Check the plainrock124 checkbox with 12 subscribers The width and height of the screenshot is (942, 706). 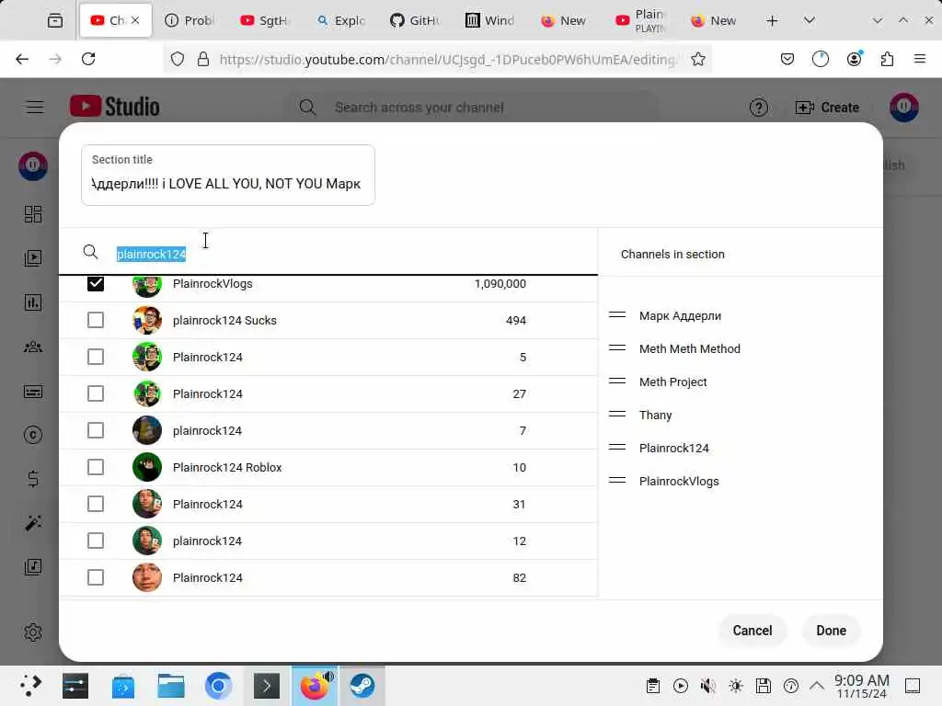96,541
